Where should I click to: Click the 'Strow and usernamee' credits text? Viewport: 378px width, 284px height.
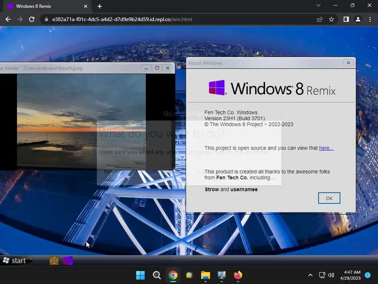pyautogui.click(x=231, y=189)
